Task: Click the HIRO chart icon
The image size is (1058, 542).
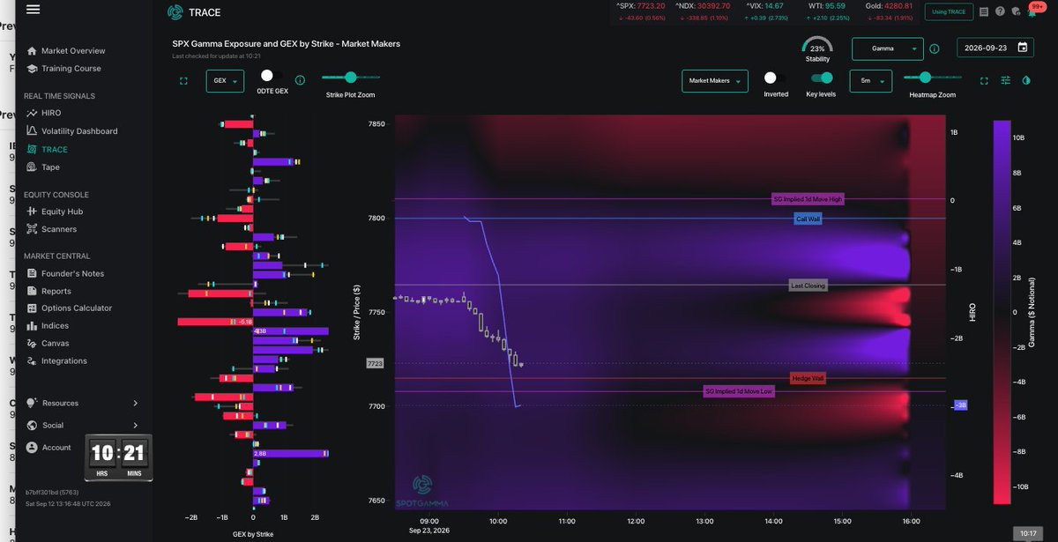Action: click(33, 113)
